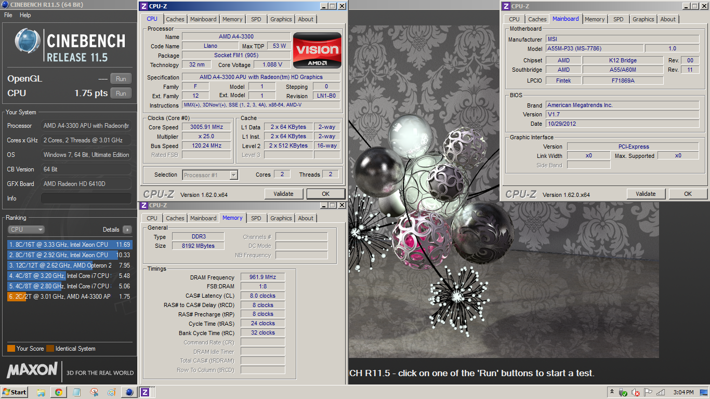Click Validate in the CPU tab window
The height and width of the screenshot is (399, 710).
[x=283, y=194]
